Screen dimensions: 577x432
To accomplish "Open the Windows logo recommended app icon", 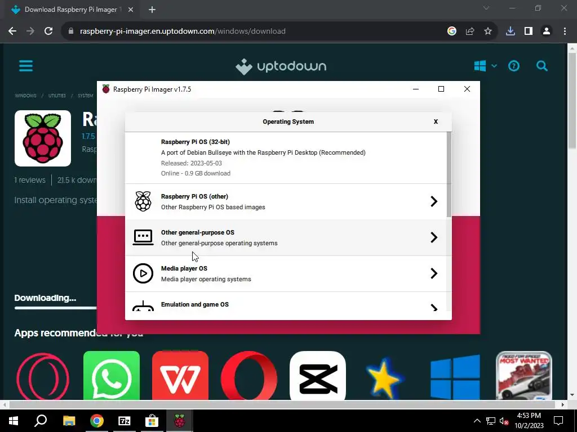I will 455,377.
